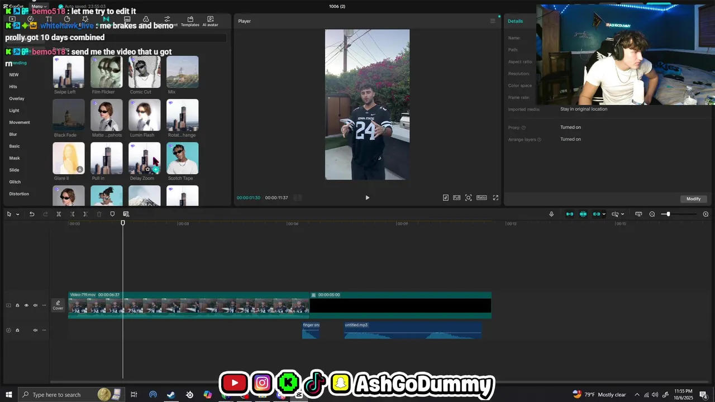Select the Swipe Left transition thumbnail
The image size is (715, 402).
click(x=69, y=72)
